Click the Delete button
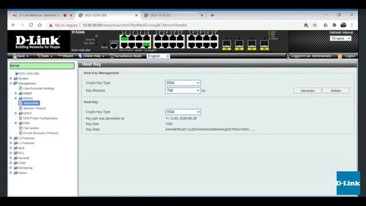 coord(336,90)
